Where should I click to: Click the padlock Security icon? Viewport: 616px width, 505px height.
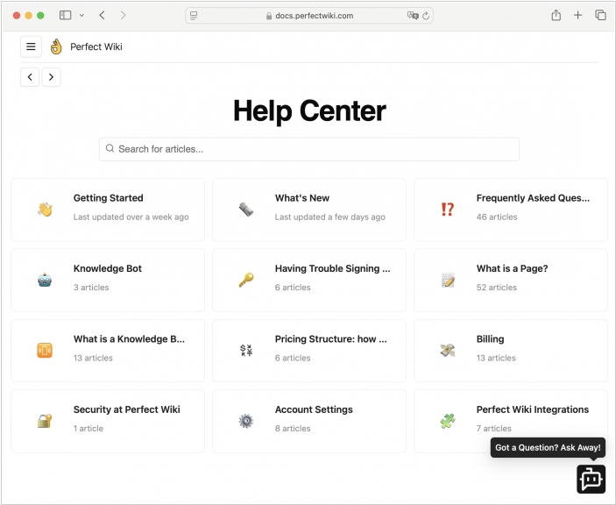point(45,421)
